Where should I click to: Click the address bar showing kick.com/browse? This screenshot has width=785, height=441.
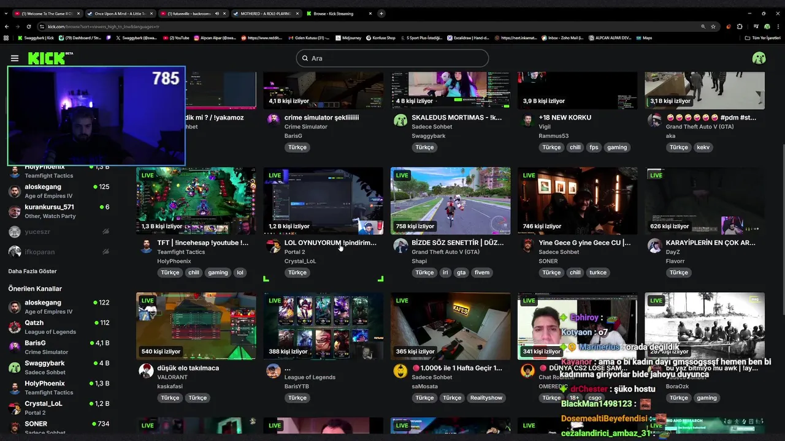[368, 26]
